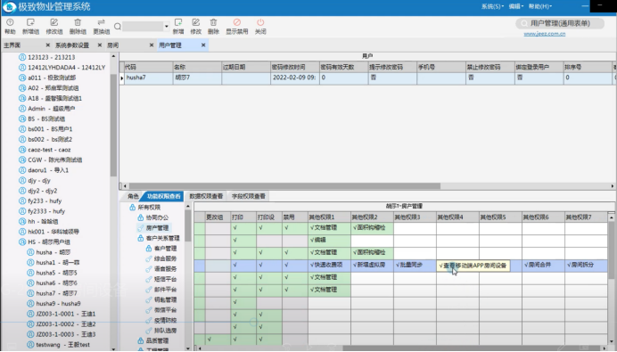
Task: Click the 关闭 red power icon
Action: pyautogui.click(x=260, y=22)
